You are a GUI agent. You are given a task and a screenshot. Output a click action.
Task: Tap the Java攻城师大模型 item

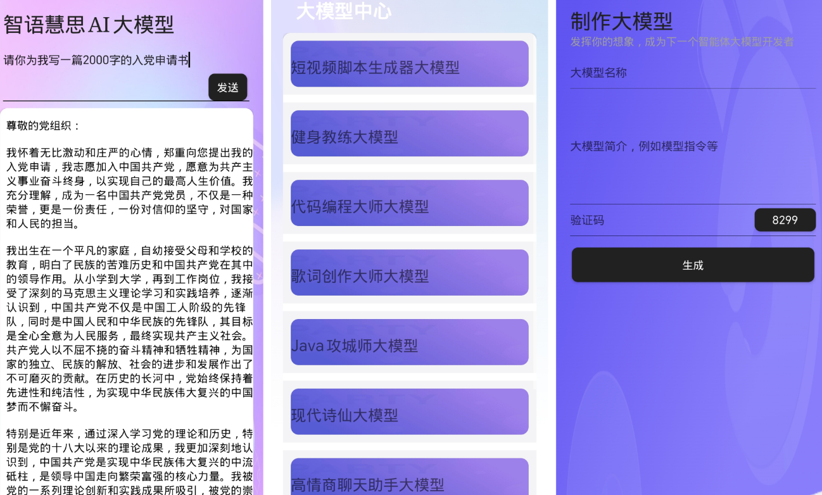pos(409,342)
